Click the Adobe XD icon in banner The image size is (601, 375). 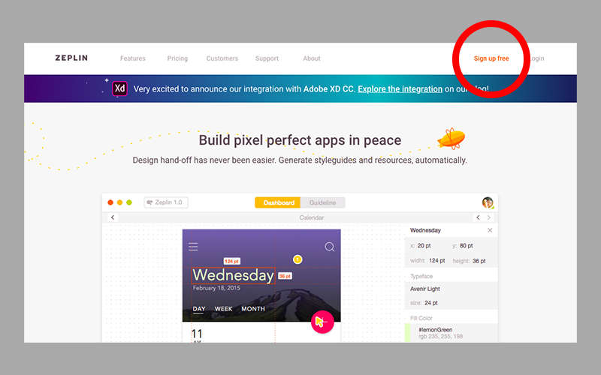[x=119, y=88]
